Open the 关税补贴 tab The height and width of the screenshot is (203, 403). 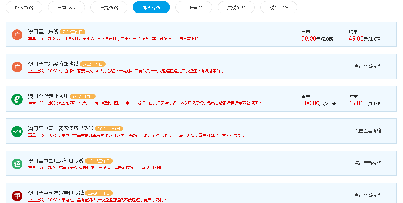(236, 8)
